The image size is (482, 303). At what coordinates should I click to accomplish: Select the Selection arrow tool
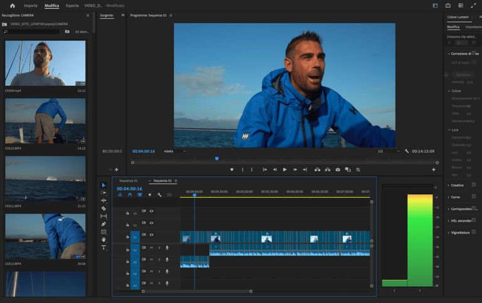[x=104, y=185]
